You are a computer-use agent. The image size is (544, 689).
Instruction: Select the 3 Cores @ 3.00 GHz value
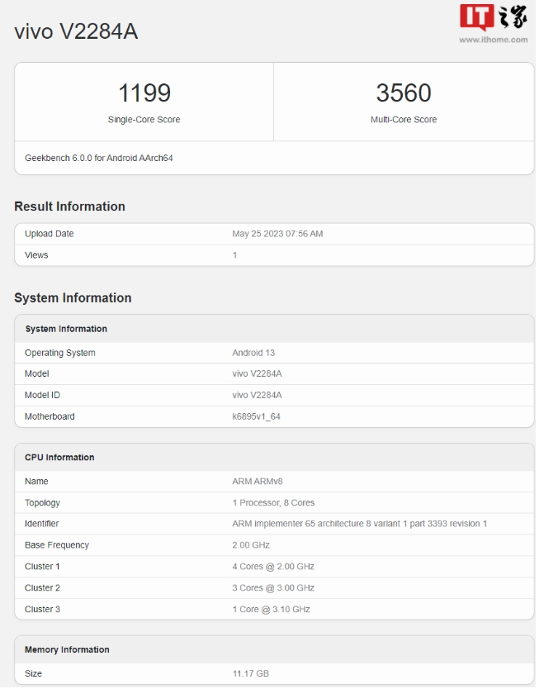(x=273, y=588)
